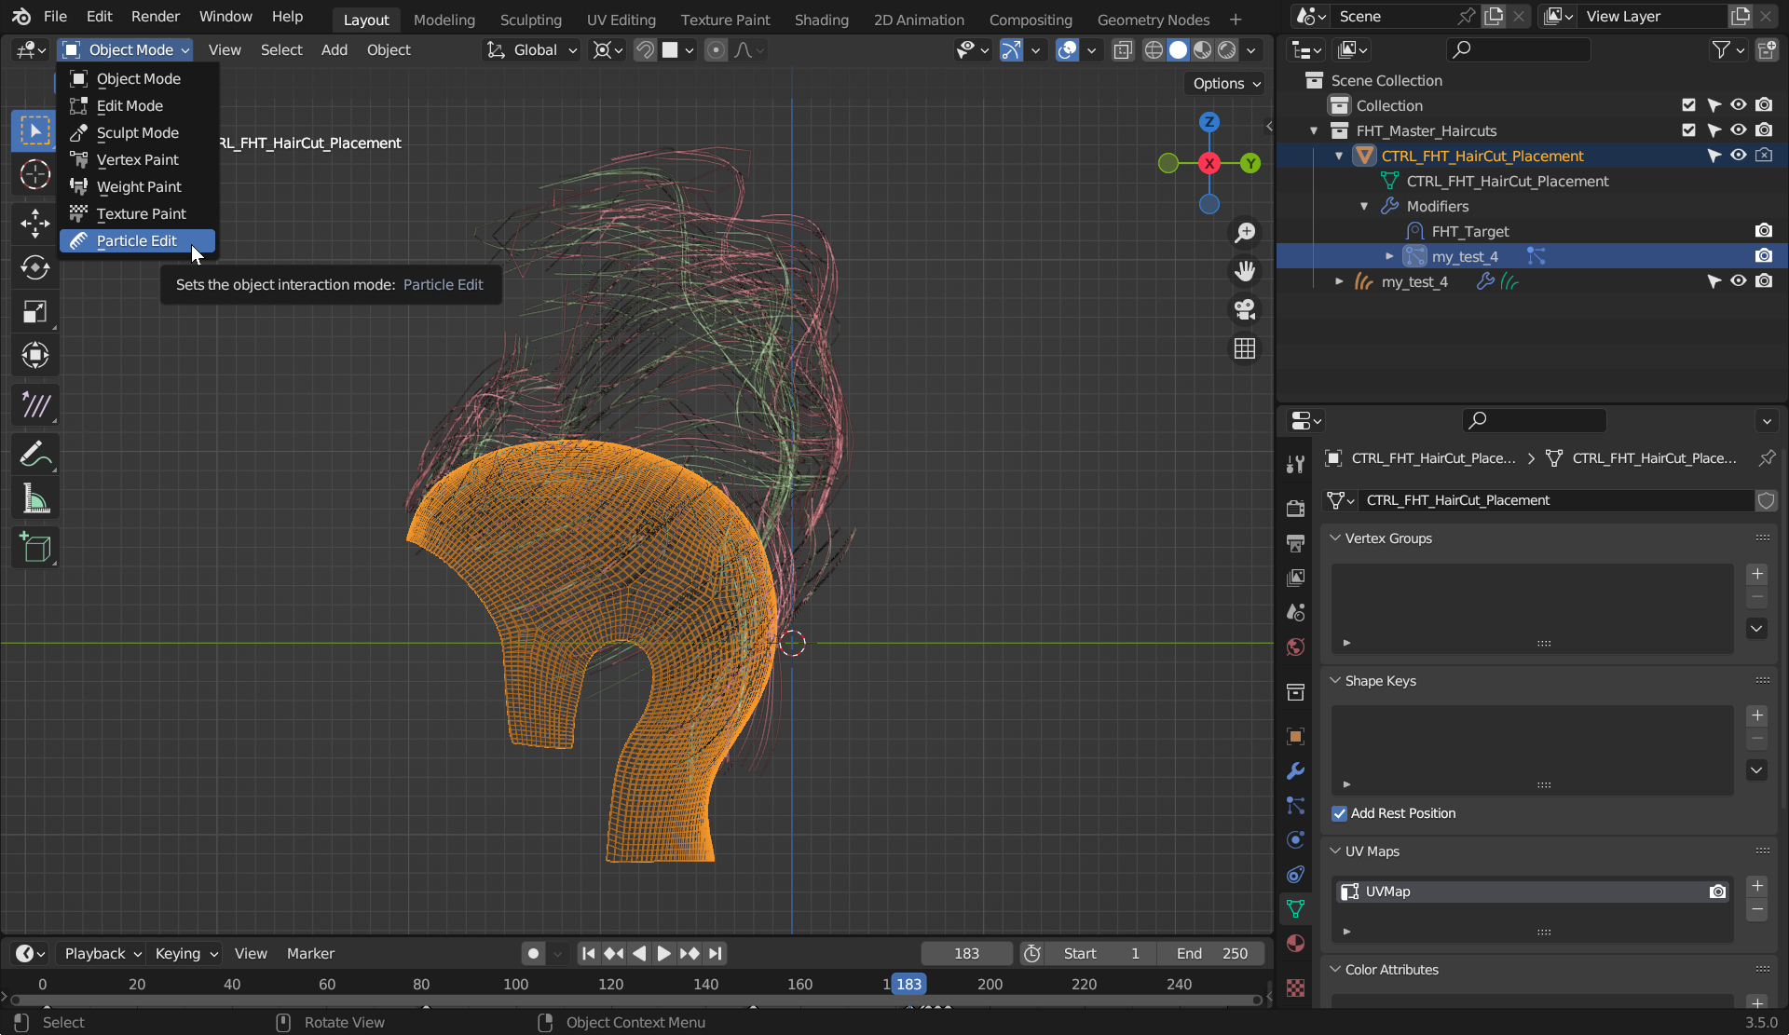Open the World properties tab
The width and height of the screenshot is (1789, 1035).
click(x=1295, y=647)
